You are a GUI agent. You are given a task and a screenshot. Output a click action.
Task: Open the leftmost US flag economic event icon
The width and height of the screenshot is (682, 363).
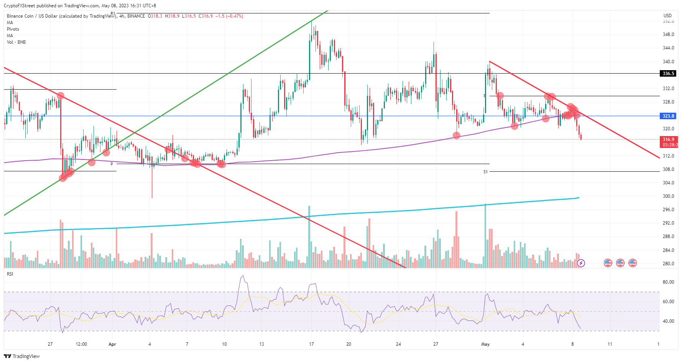coord(608,263)
